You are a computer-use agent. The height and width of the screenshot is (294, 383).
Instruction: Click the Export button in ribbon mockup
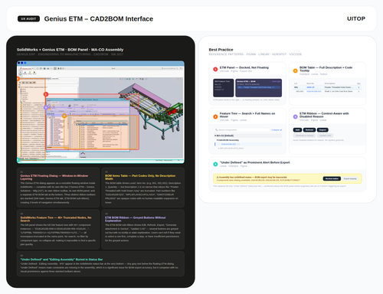coord(322,130)
